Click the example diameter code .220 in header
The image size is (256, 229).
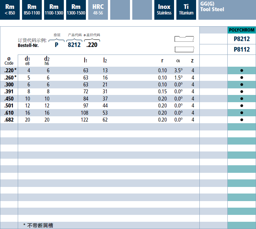click(92, 45)
